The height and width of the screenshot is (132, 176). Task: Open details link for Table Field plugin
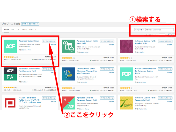click(x=111, y=45)
